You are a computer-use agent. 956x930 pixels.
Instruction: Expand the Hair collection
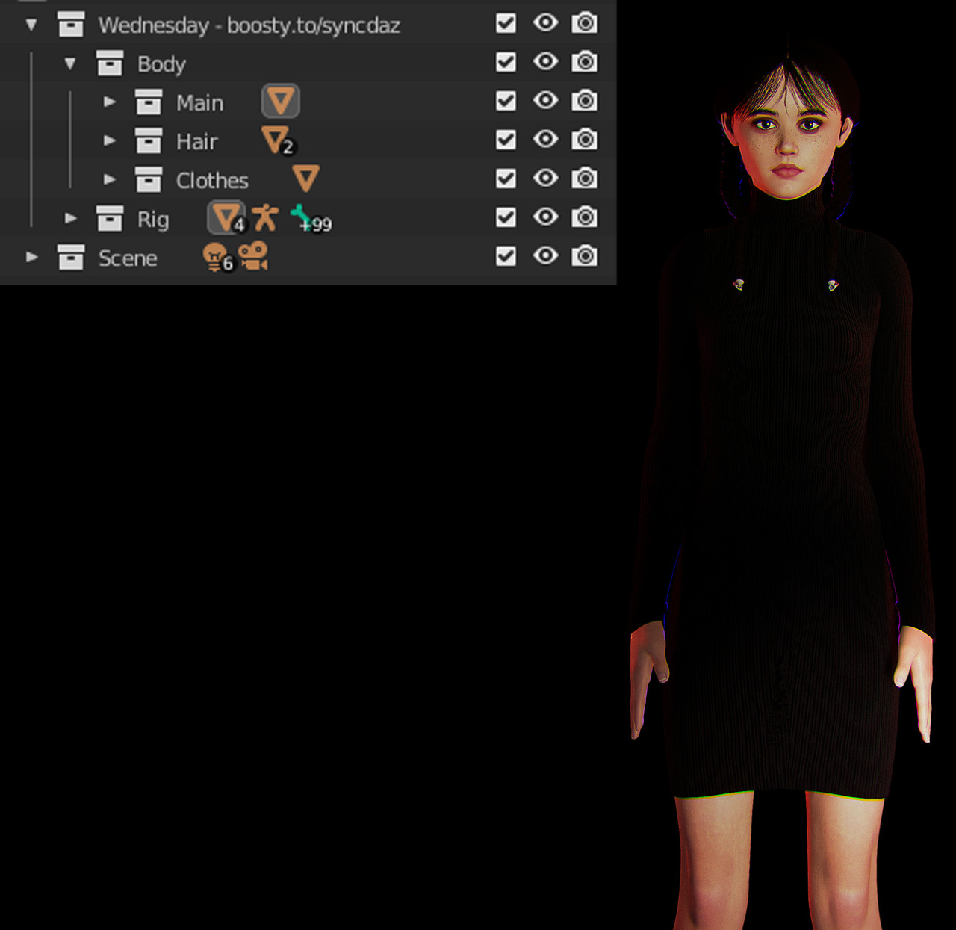tap(109, 140)
